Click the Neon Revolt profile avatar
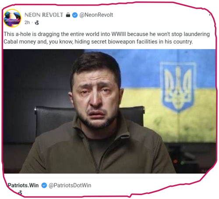219x199 pixels. tap(12, 18)
